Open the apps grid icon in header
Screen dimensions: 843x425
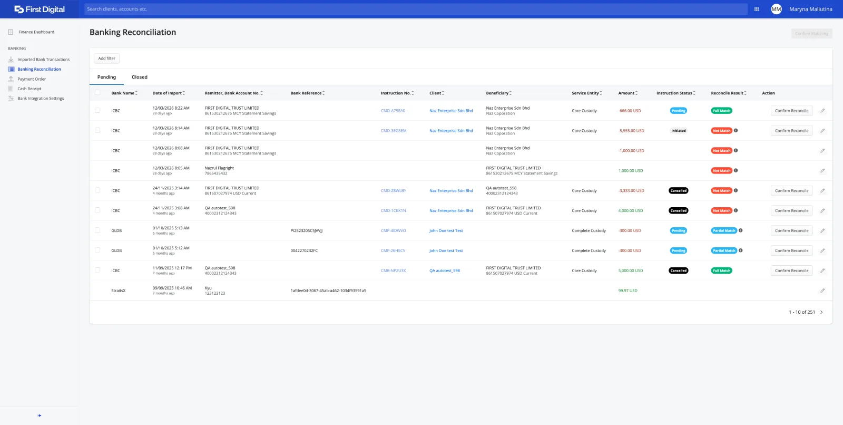[757, 9]
